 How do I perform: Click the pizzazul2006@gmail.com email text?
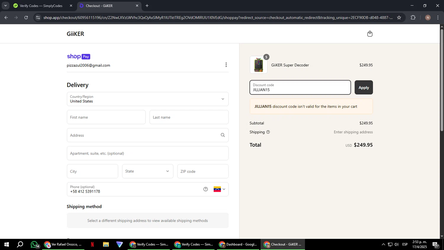[89, 65]
